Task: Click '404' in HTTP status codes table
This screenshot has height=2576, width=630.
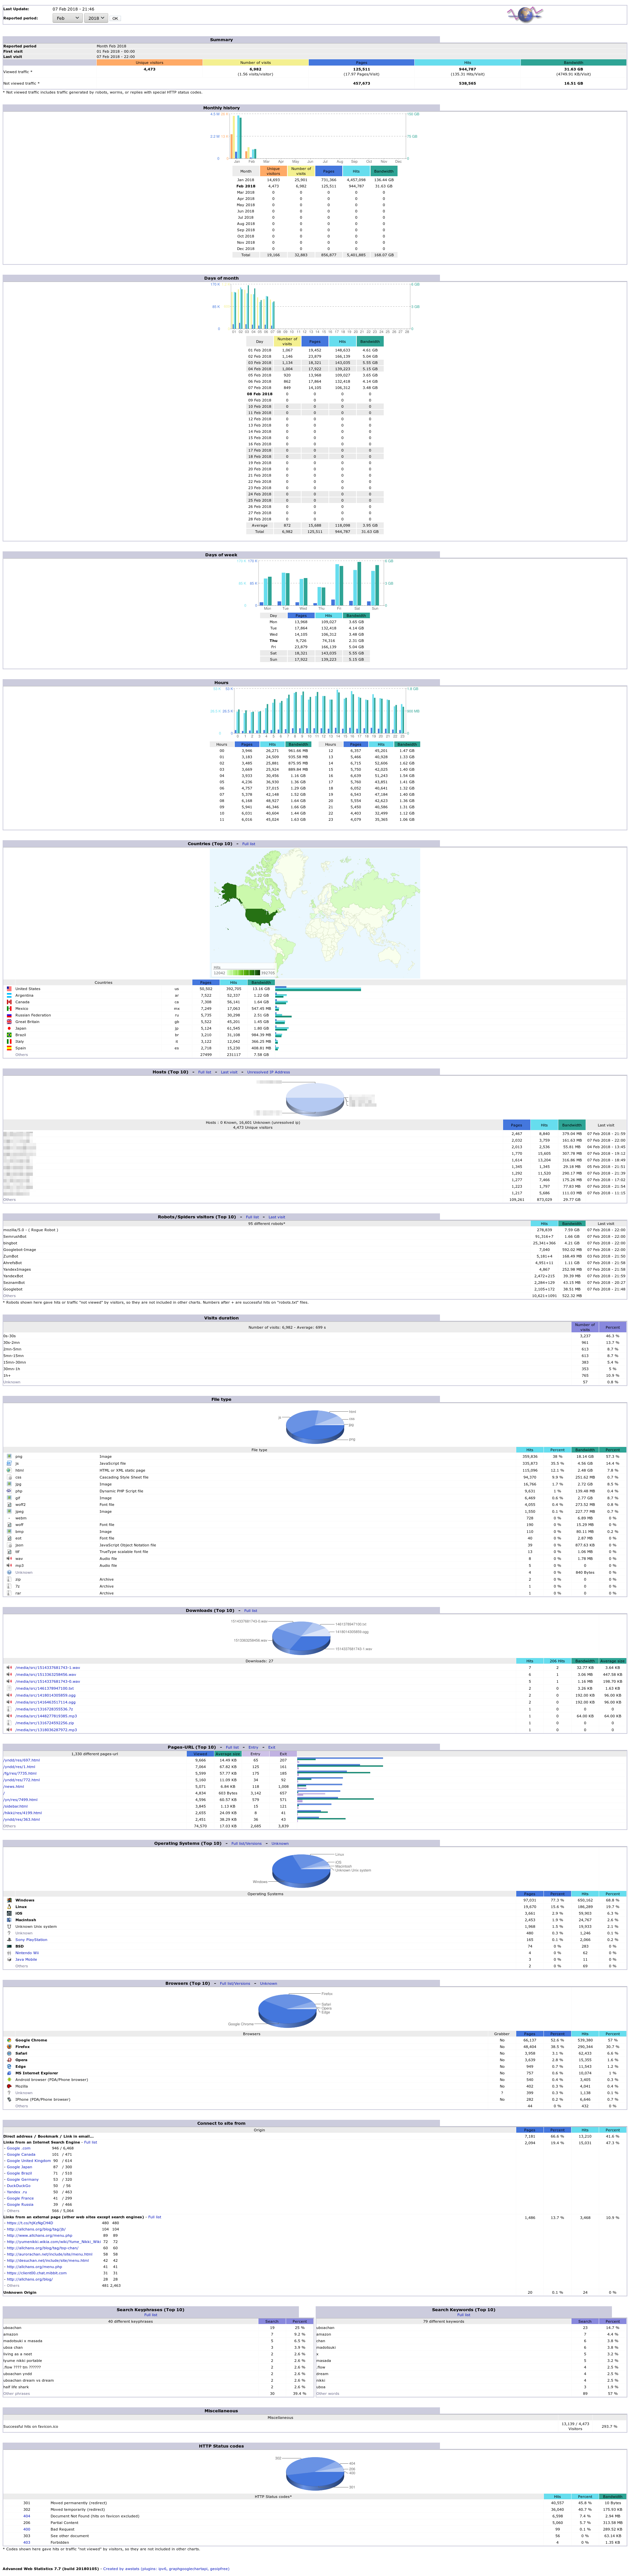Action: click(x=27, y=2516)
